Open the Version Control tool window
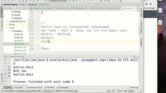 (34, 87)
